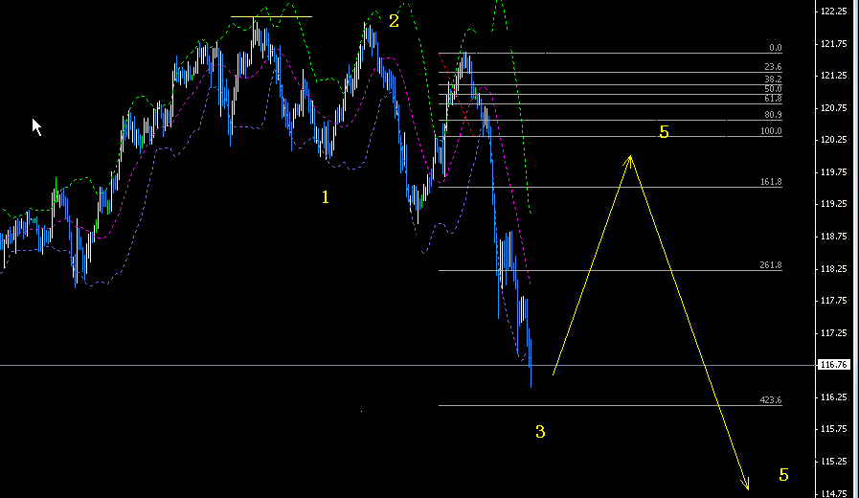Select the yellow wave label 3
Image resolution: width=859 pixels, height=498 pixels.
tap(540, 432)
